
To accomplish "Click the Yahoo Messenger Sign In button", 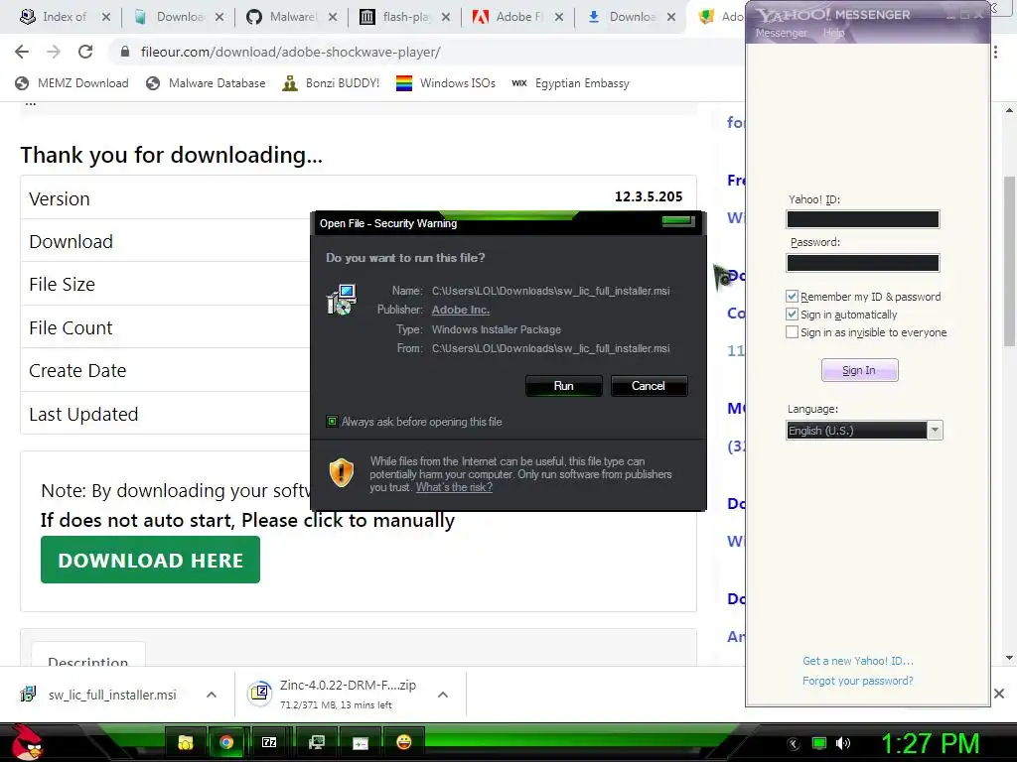I will (x=859, y=370).
